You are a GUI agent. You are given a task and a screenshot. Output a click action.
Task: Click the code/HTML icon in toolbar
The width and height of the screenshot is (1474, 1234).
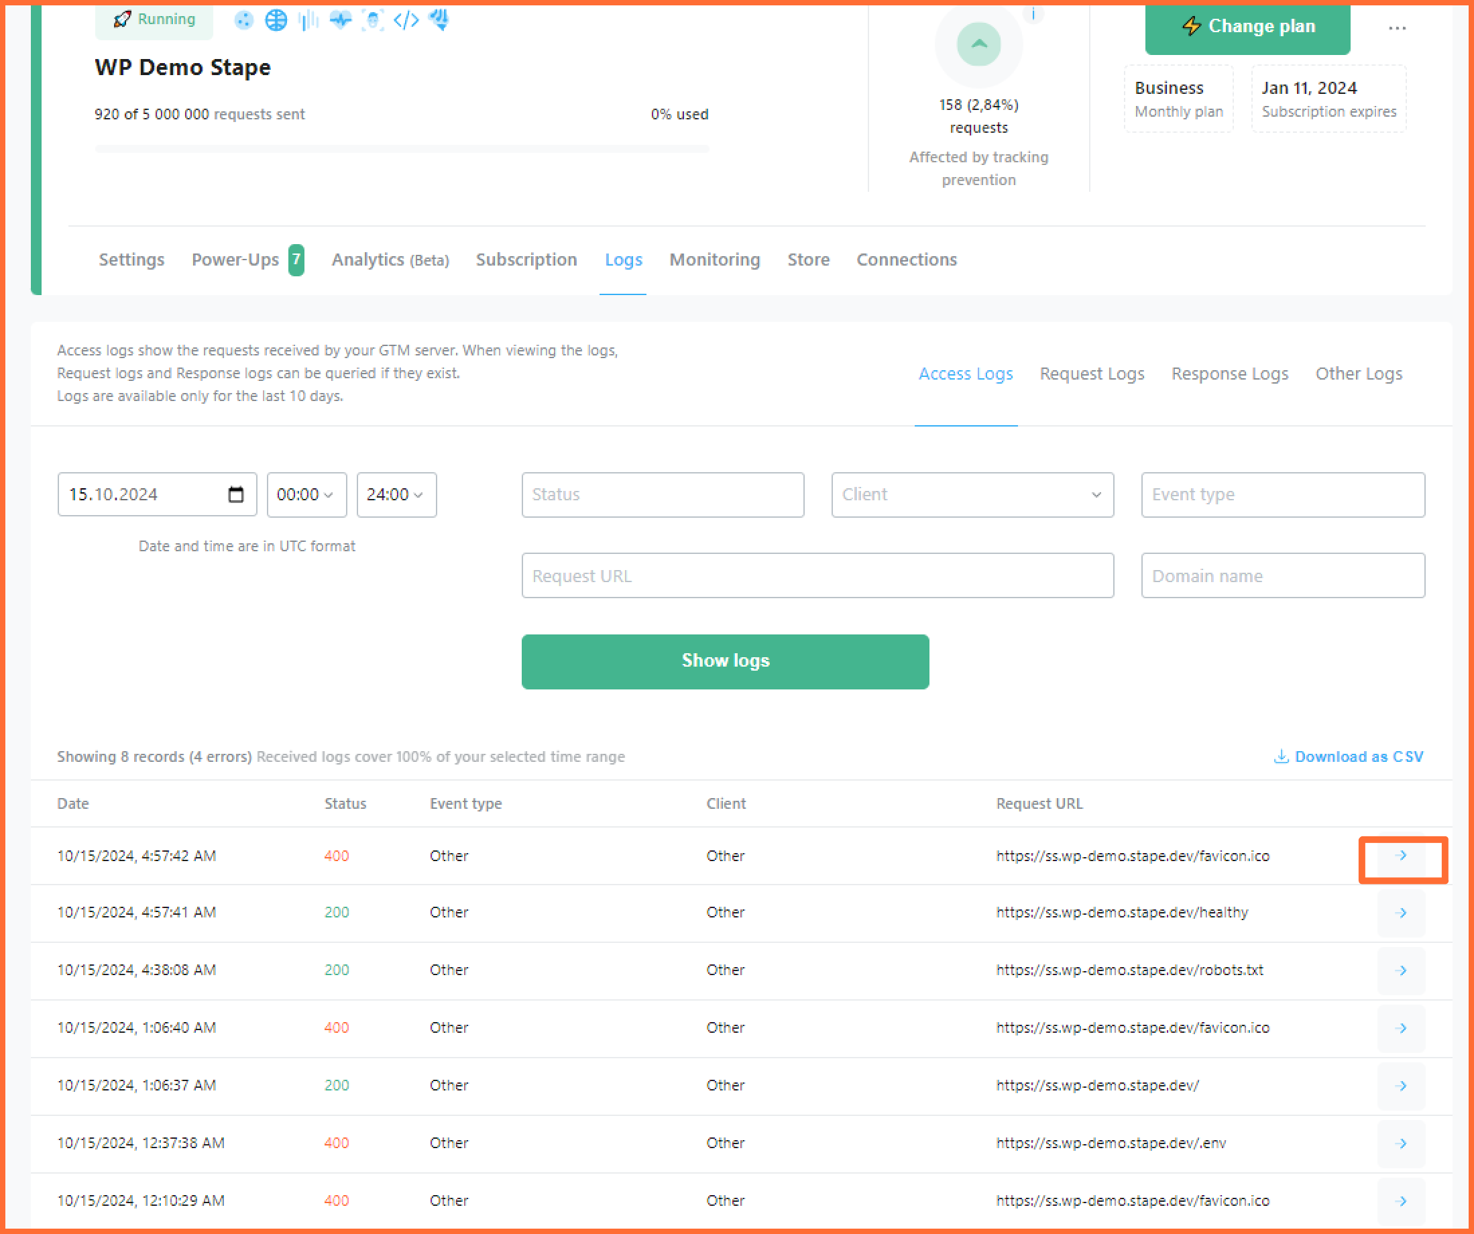coord(405,21)
